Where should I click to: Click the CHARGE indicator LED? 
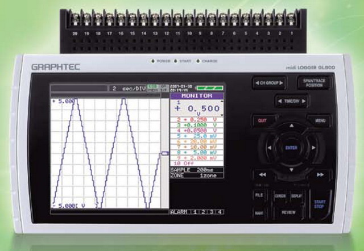[x=198, y=61]
